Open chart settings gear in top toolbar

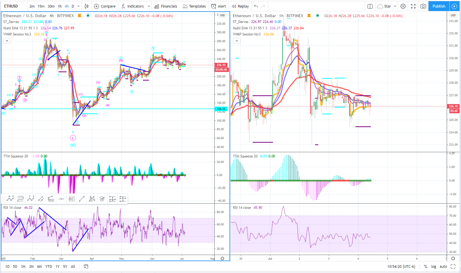coord(403,6)
